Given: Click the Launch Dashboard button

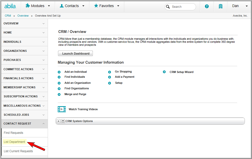Looking at the screenshot, I should [x=75, y=54].
